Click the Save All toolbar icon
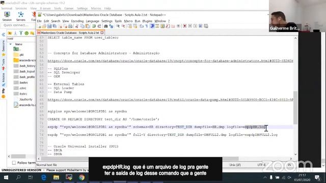The height and width of the screenshot is (183, 326). click(55, 26)
